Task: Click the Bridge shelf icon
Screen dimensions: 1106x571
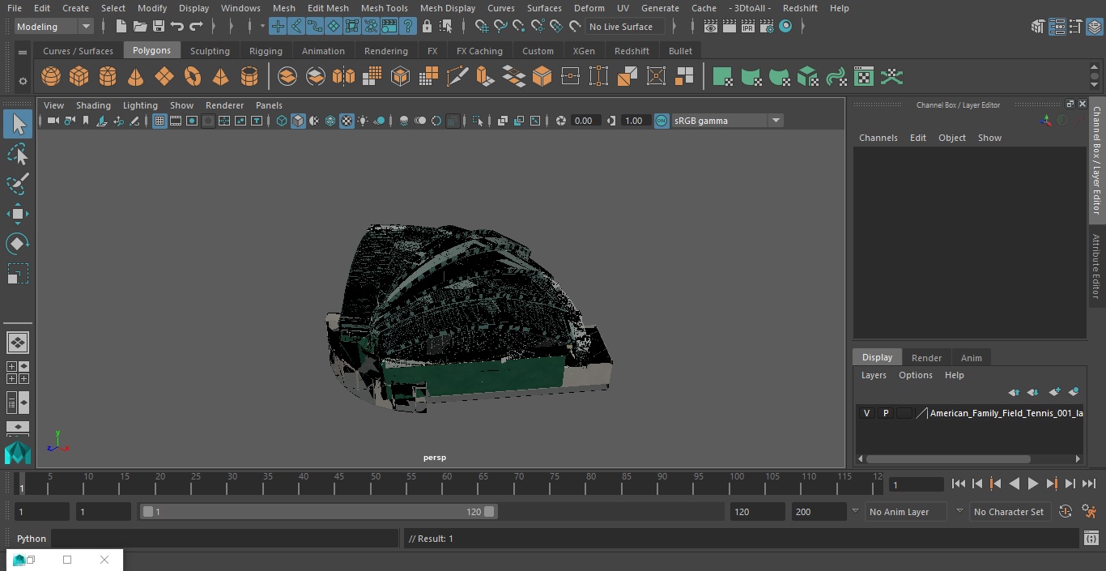Action: point(513,77)
